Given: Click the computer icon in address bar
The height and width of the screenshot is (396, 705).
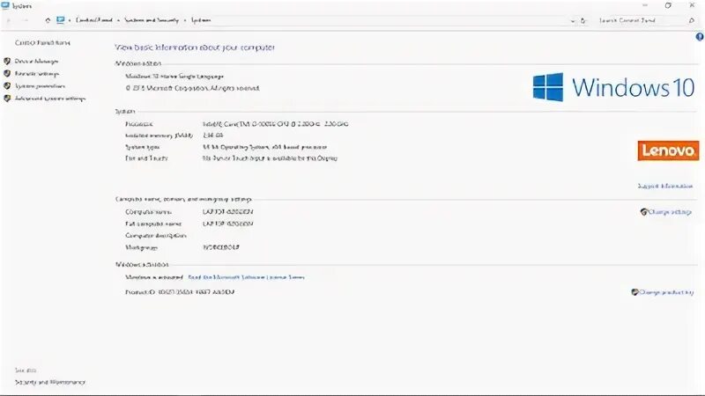Looking at the screenshot, I should point(60,20).
